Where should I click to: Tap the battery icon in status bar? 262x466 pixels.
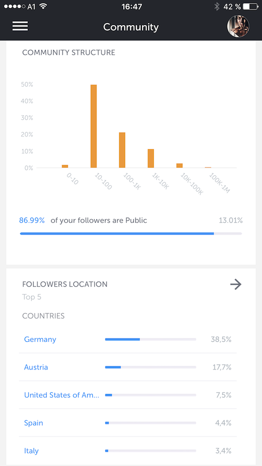click(x=250, y=6)
